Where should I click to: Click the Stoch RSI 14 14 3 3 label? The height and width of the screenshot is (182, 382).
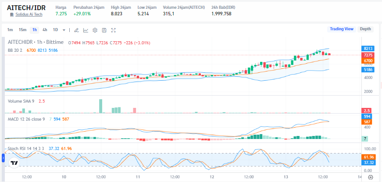click(27, 148)
